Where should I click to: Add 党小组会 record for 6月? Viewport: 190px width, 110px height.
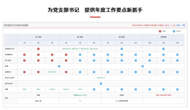[94, 60]
